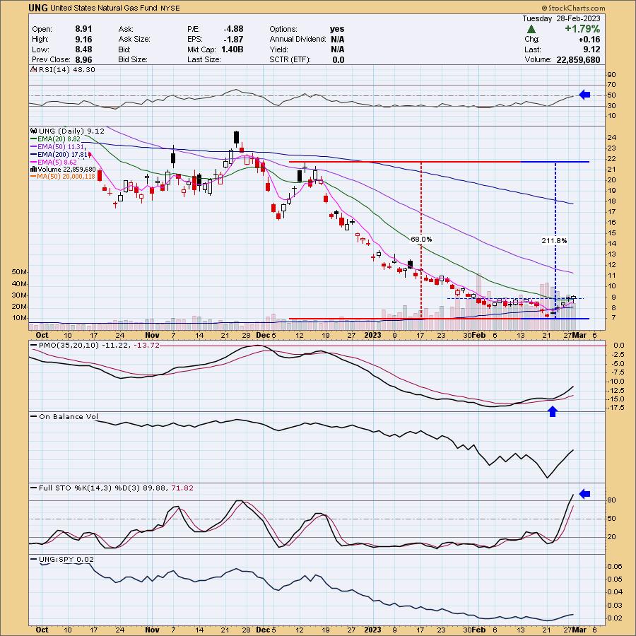Image resolution: width=636 pixels, height=636 pixels.
Task: Select the High value 9.16
Action: [x=83, y=39]
